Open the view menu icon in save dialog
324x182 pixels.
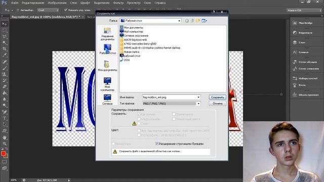click(204, 21)
